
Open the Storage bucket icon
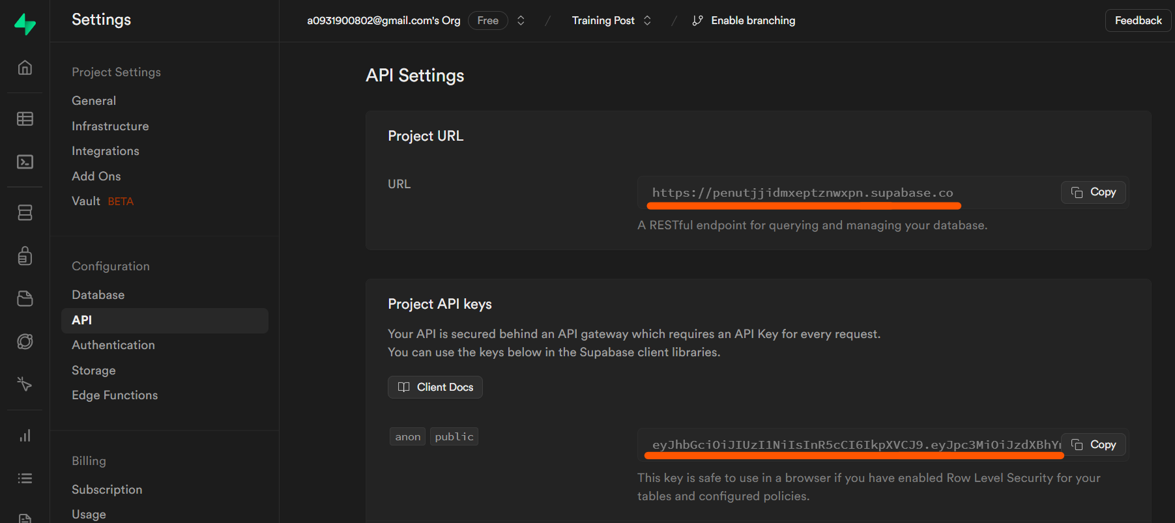point(25,298)
